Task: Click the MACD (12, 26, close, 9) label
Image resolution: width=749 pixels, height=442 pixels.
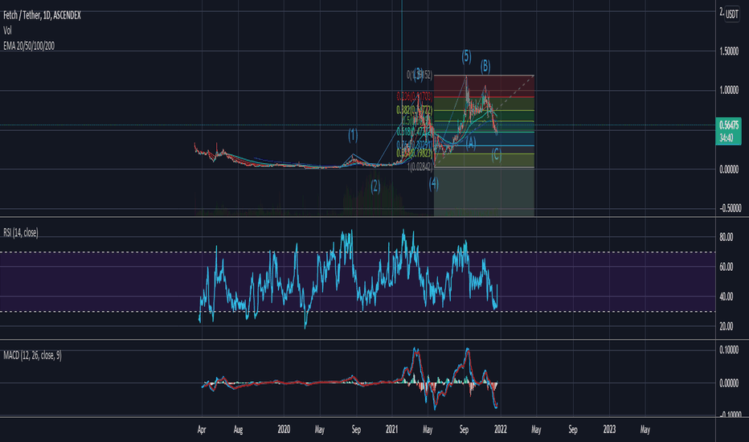Action: coord(32,355)
